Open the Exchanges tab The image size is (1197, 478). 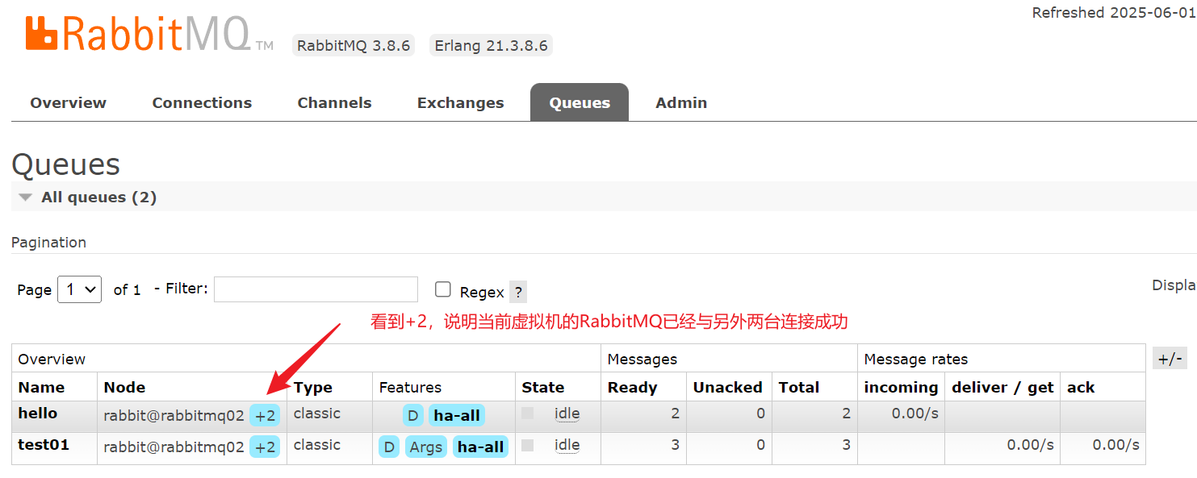click(460, 102)
